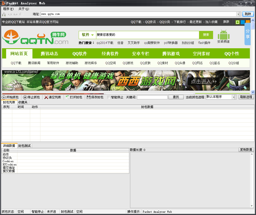Select the green skin color swatch

[238, 22]
